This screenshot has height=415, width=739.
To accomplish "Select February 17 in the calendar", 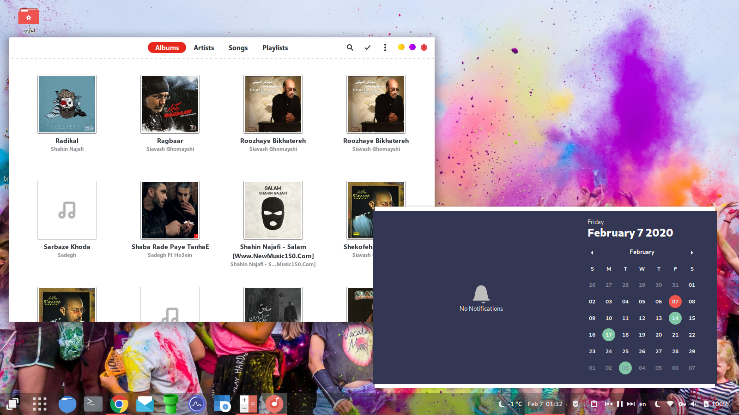I will coord(609,335).
